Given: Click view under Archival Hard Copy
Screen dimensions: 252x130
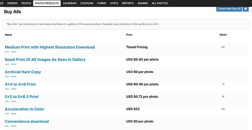Looking at the screenshot, I should pyautogui.click(x=7, y=76).
